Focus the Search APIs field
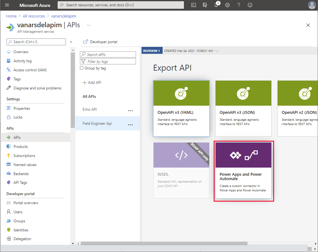Screen dimensions: 318x252 pyautogui.click(x=108, y=54)
